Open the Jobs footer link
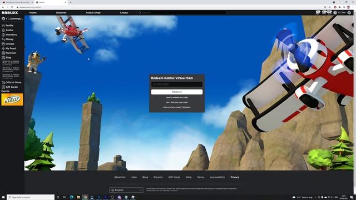356x200 pixels. click(134, 177)
